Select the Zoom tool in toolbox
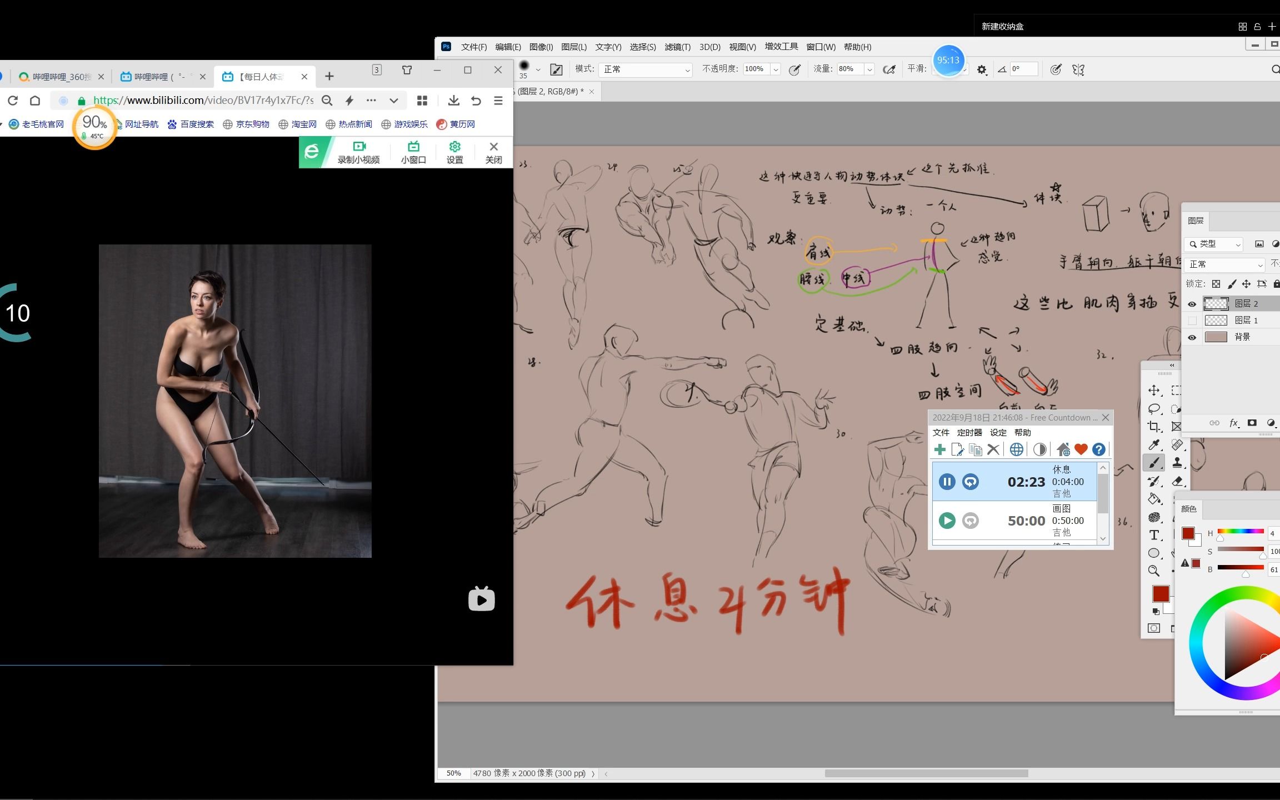Image resolution: width=1280 pixels, height=800 pixels. [1154, 571]
